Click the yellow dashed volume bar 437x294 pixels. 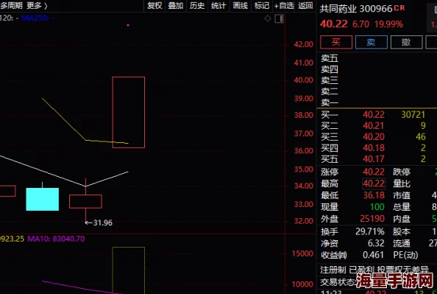pos(129,270)
